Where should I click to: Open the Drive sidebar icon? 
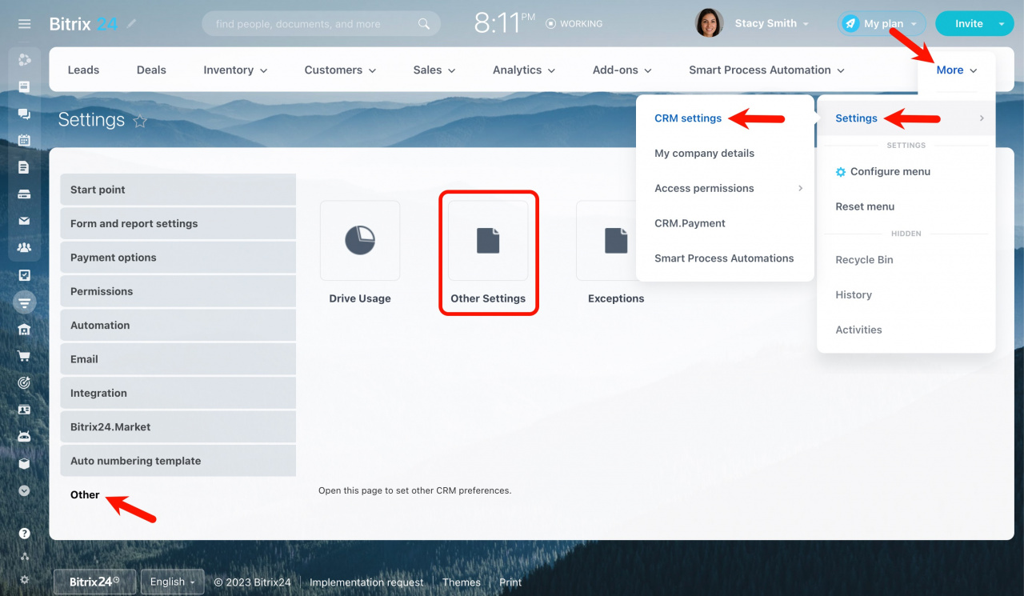click(25, 194)
